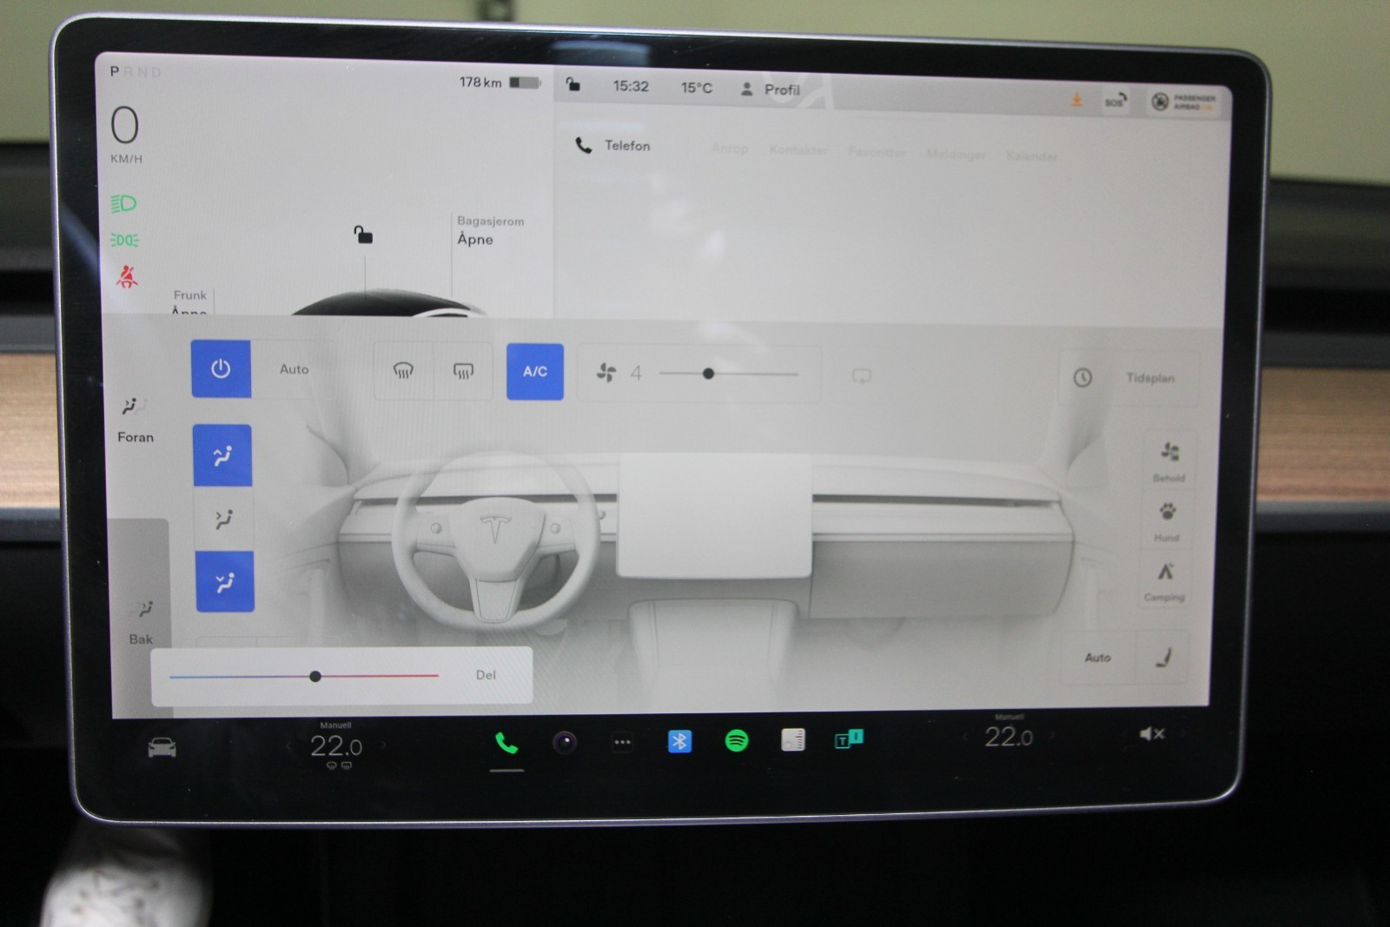This screenshot has height=927, width=1390.
Task: Click Del to split temperature zones
Action: [x=486, y=675]
